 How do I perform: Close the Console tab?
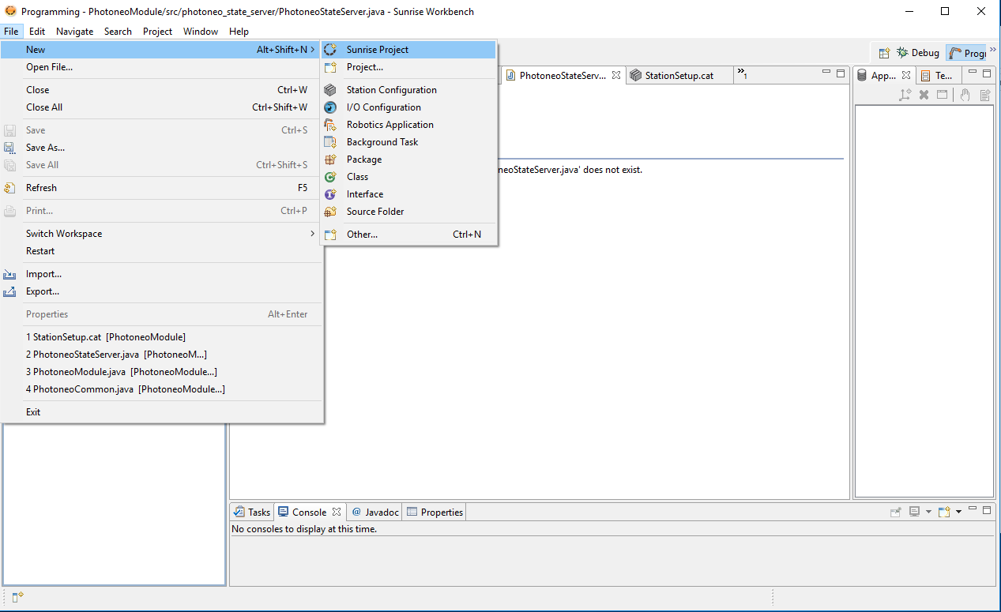337,512
